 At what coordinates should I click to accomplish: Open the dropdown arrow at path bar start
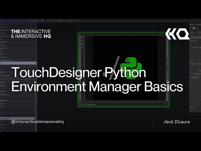(x=39, y=20)
